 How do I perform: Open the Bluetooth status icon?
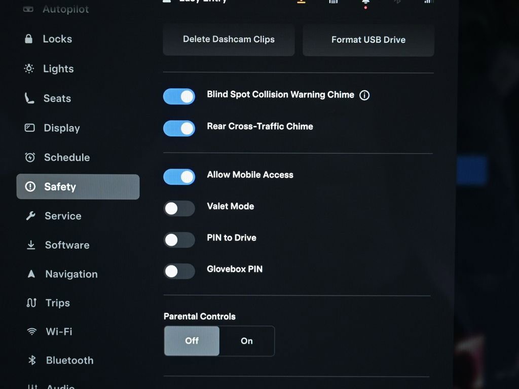pyautogui.click(x=397, y=3)
